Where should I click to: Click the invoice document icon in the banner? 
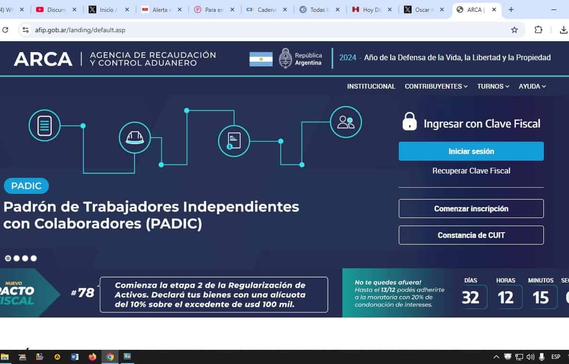[234, 141]
